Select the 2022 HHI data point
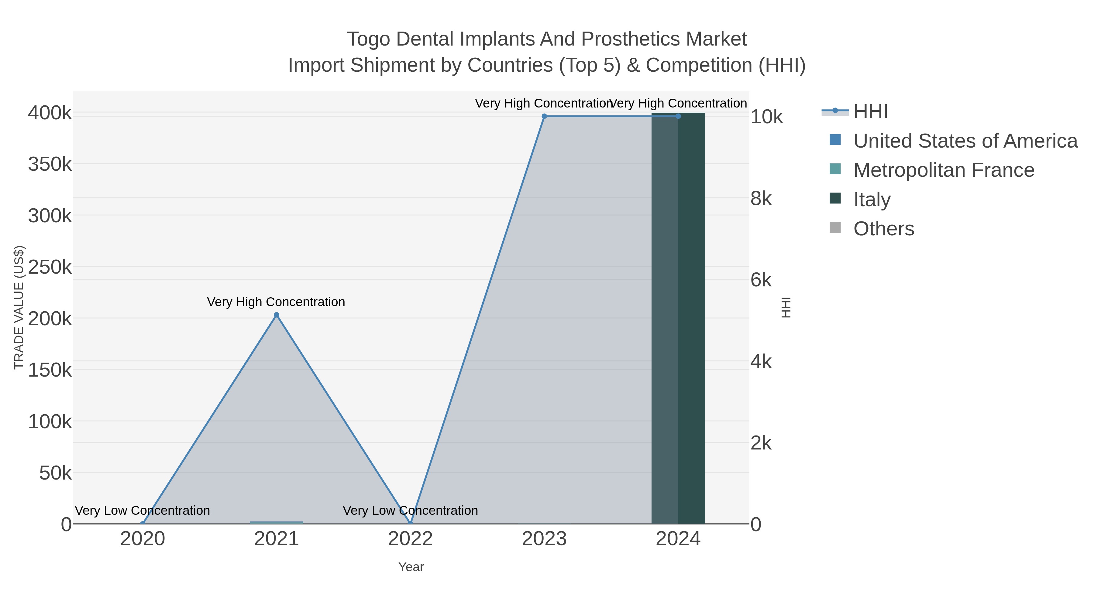Image resolution: width=1094 pixels, height=615 pixels. [x=410, y=524]
